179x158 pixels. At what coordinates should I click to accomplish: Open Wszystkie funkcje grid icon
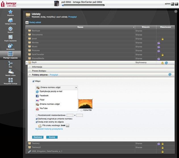(11, 80)
